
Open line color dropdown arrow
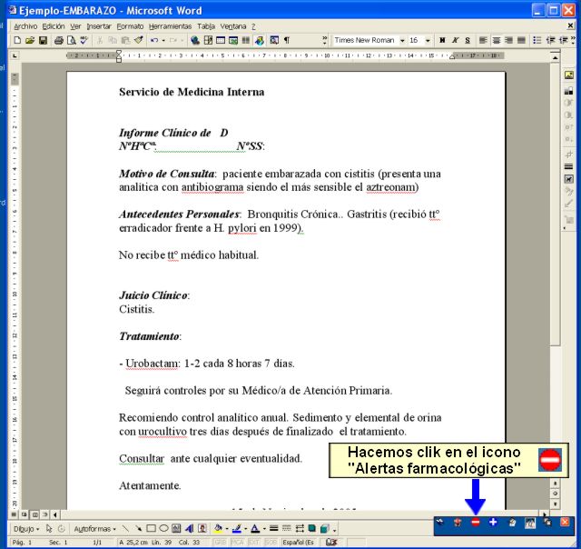pyautogui.click(x=245, y=529)
